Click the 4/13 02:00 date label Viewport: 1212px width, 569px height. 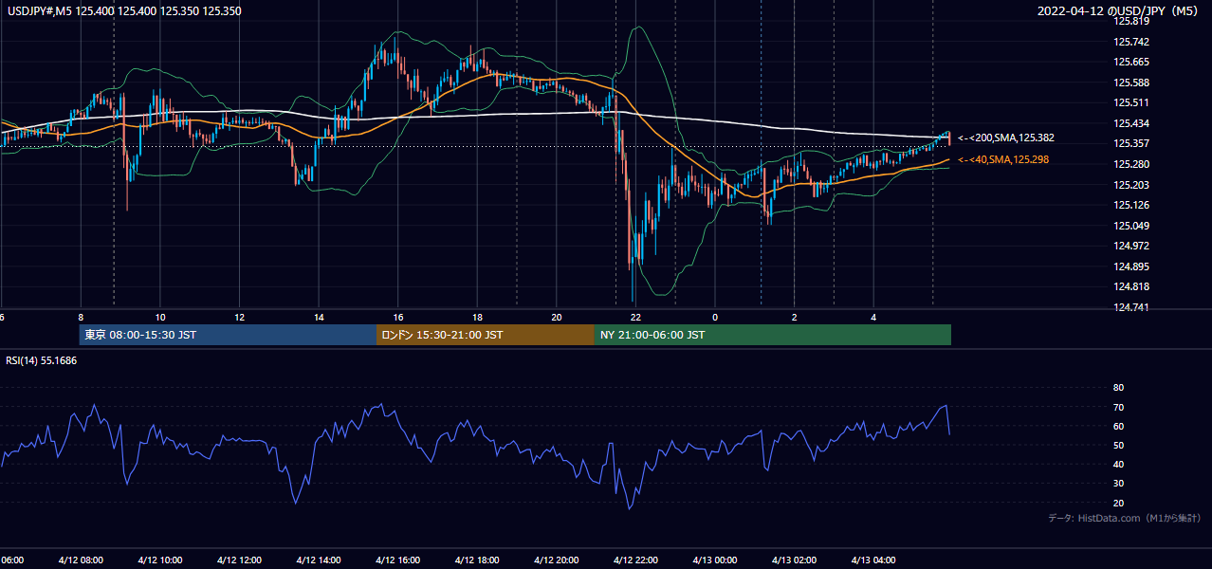pyautogui.click(x=793, y=560)
